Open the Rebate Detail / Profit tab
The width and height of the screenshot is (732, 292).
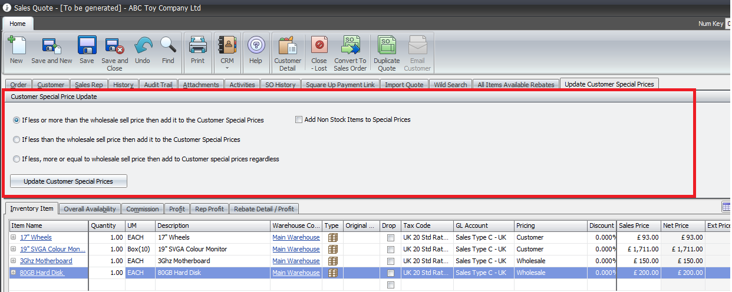[264, 209]
